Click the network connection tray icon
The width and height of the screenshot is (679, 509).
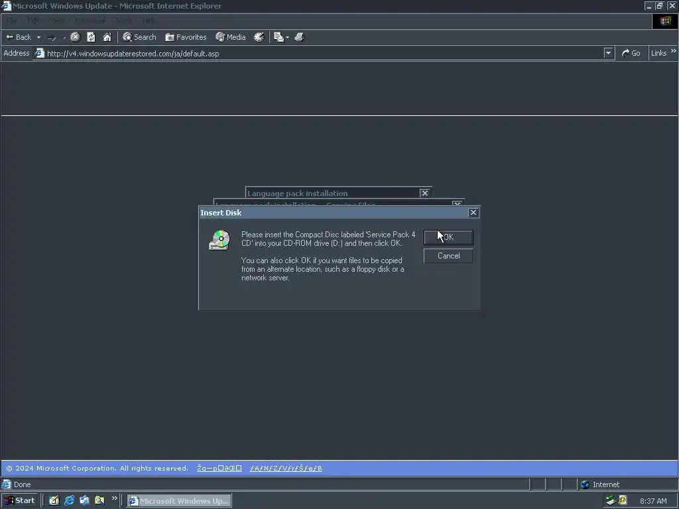pos(611,501)
